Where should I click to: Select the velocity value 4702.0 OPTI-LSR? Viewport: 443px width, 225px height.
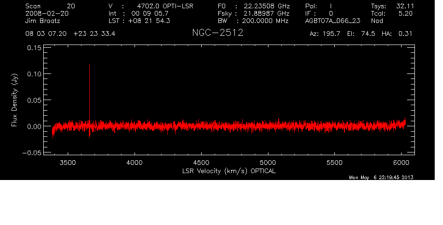point(165,6)
